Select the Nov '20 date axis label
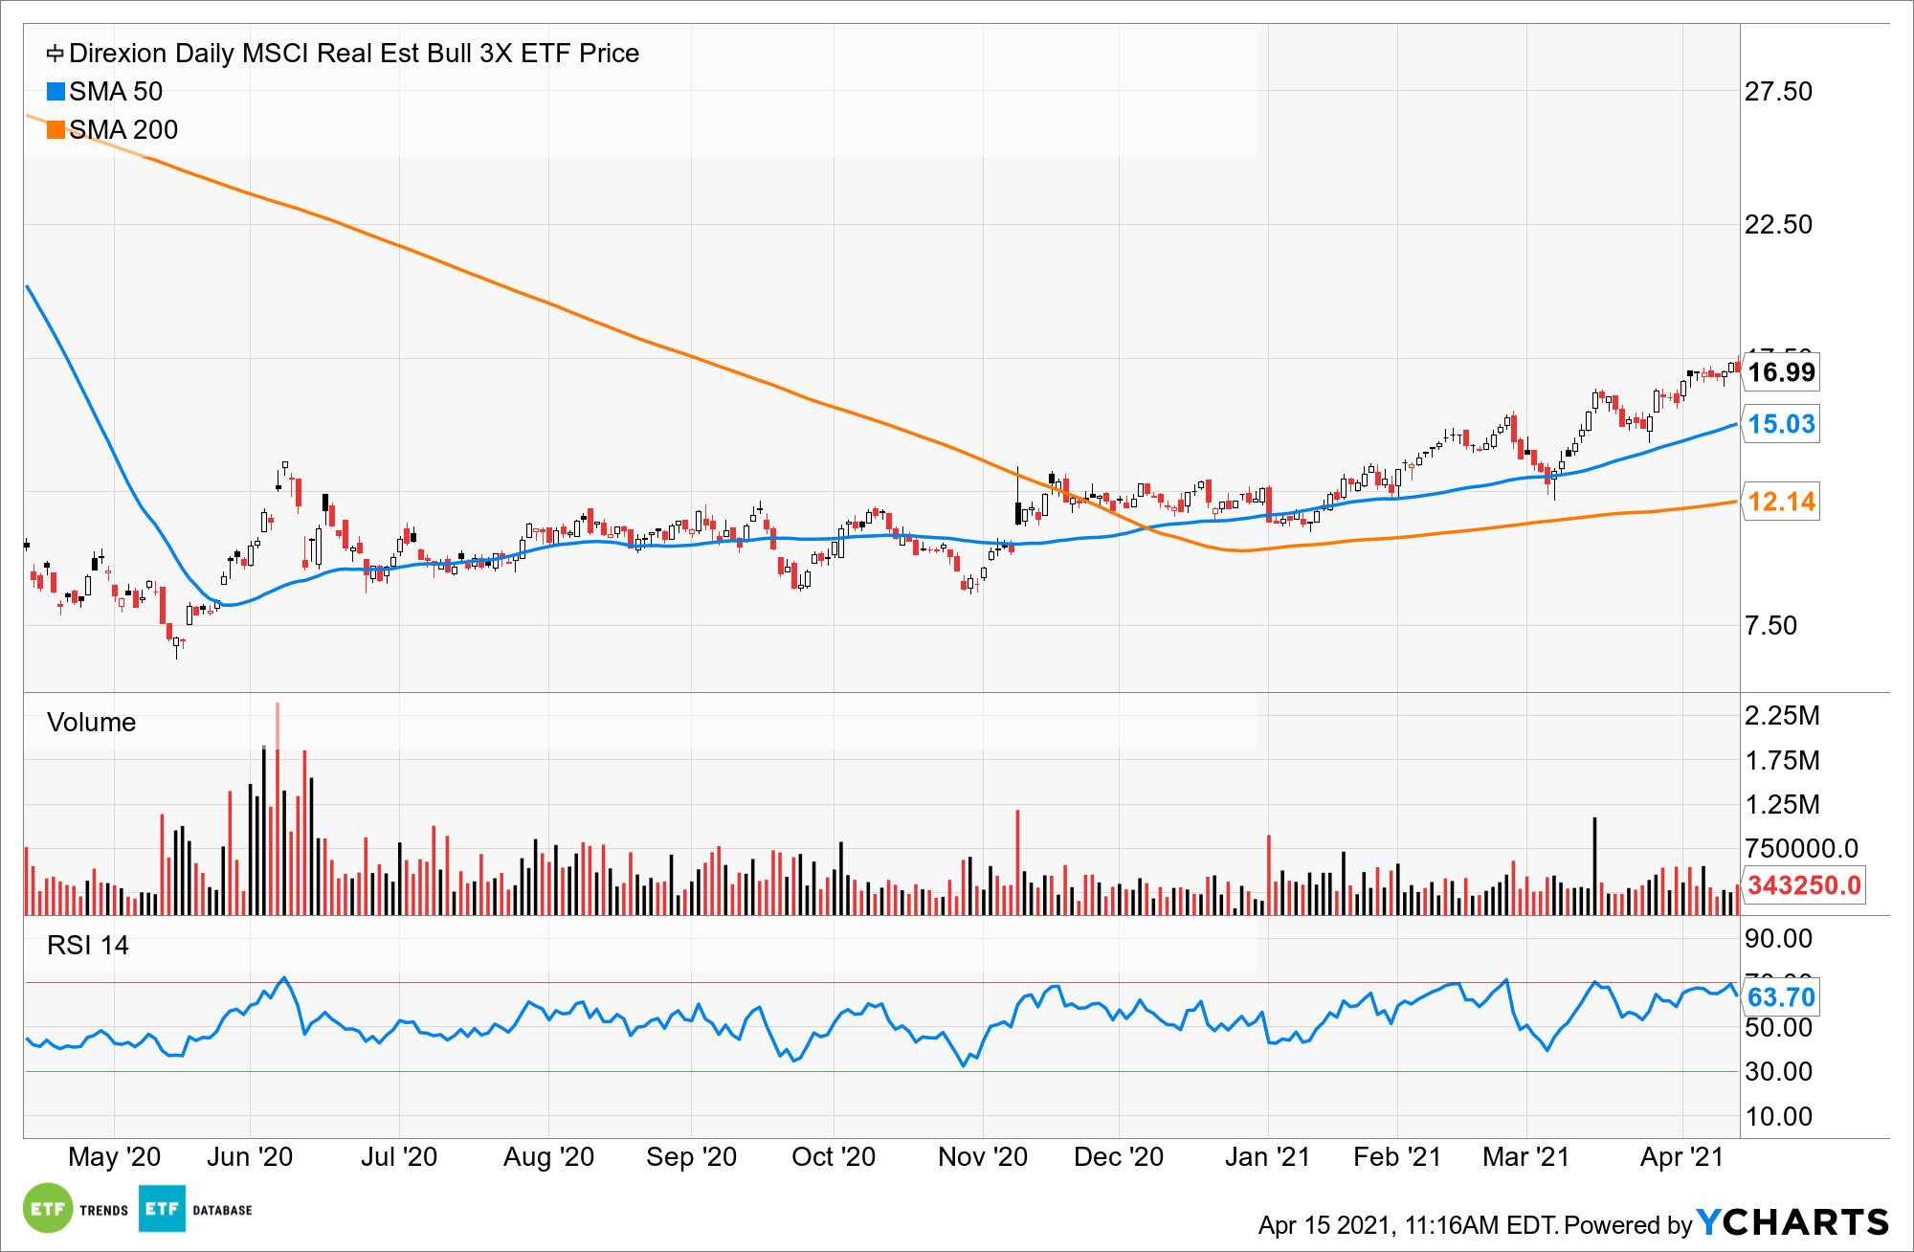1914x1252 pixels. (x=982, y=1157)
